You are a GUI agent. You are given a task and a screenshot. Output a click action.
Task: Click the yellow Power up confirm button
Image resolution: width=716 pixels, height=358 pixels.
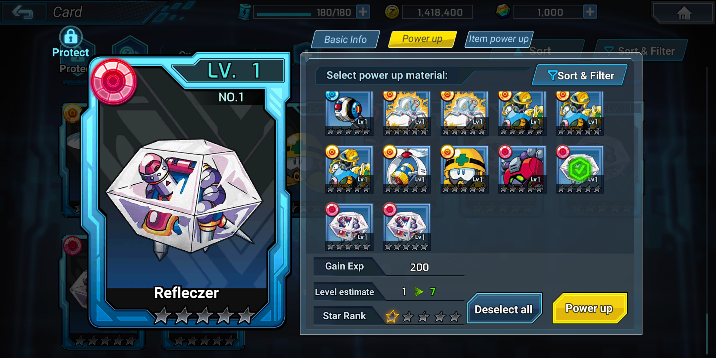point(589,308)
